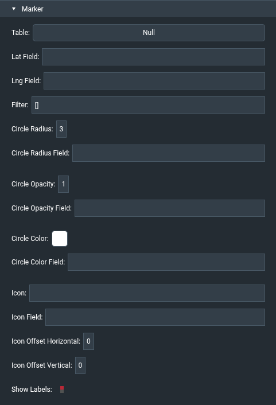Collapse the Marker section triangle
276x405 pixels.
[14, 9]
